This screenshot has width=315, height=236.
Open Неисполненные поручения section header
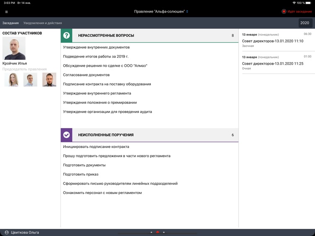pos(150,135)
